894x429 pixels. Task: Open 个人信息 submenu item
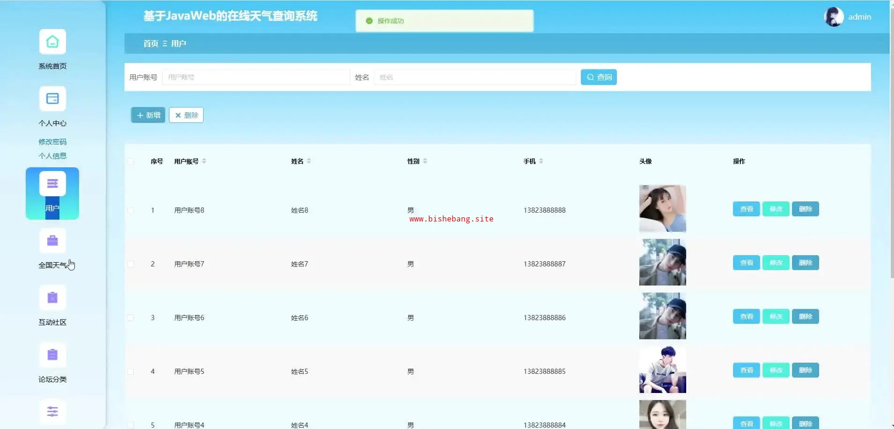(52, 156)
